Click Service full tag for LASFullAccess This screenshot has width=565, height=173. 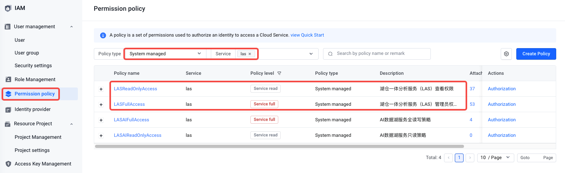coord(264,104)
